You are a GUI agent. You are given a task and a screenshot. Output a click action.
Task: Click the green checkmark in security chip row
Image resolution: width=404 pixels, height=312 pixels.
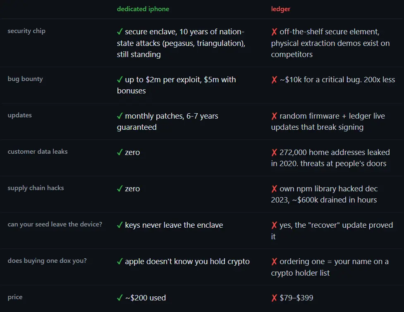click(x=120, y=32)
